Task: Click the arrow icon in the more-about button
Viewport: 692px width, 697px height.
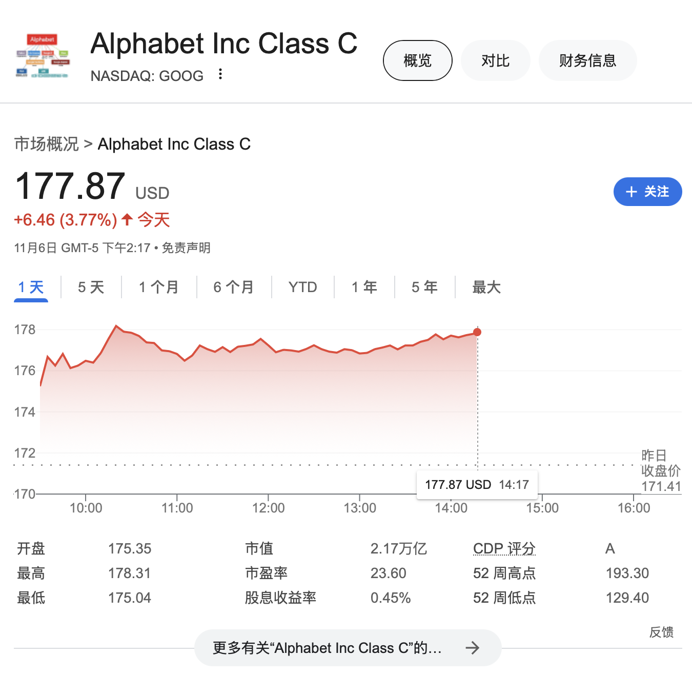Action: coord(472,648)
